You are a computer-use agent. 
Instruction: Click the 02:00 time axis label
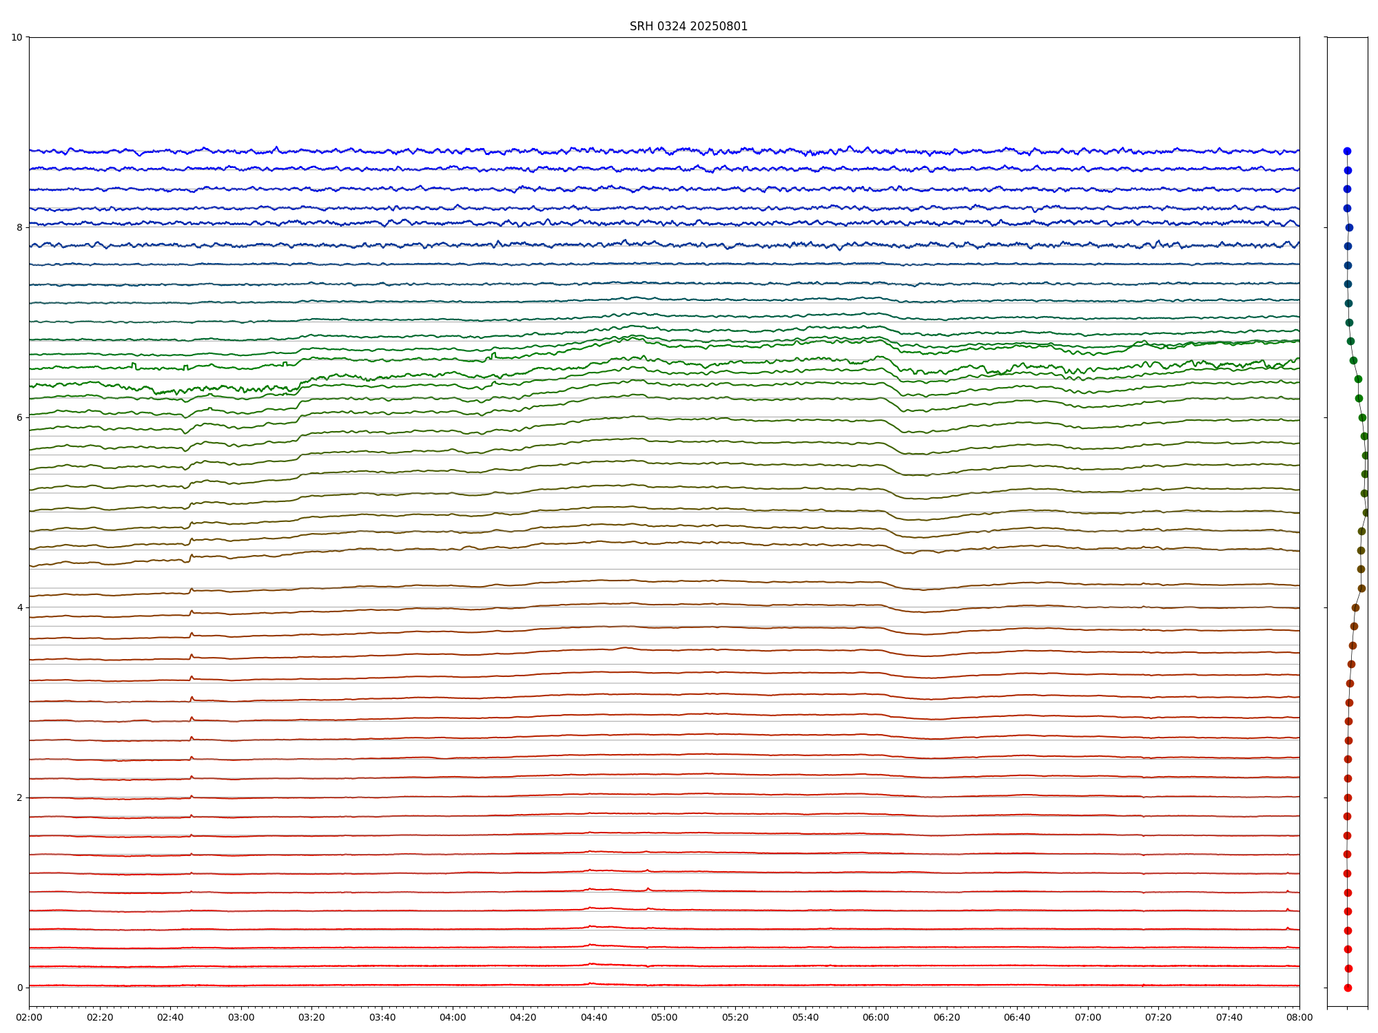coord(29,1017)
